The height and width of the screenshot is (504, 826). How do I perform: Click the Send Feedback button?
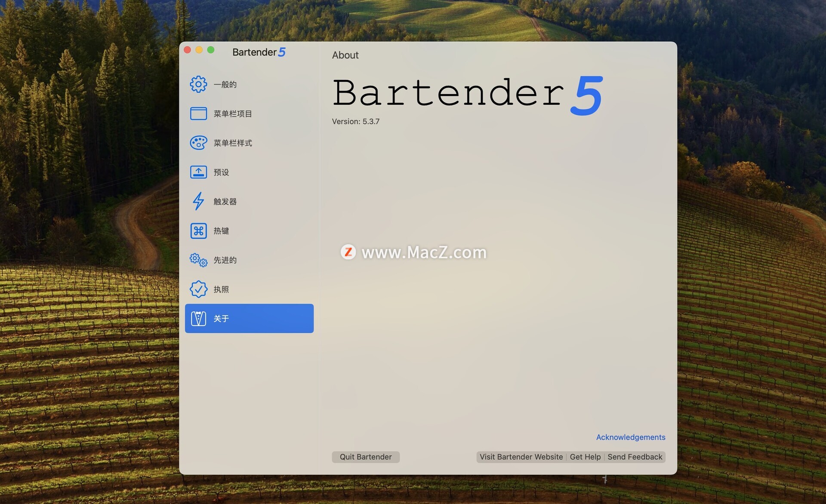tap(635, 457)
